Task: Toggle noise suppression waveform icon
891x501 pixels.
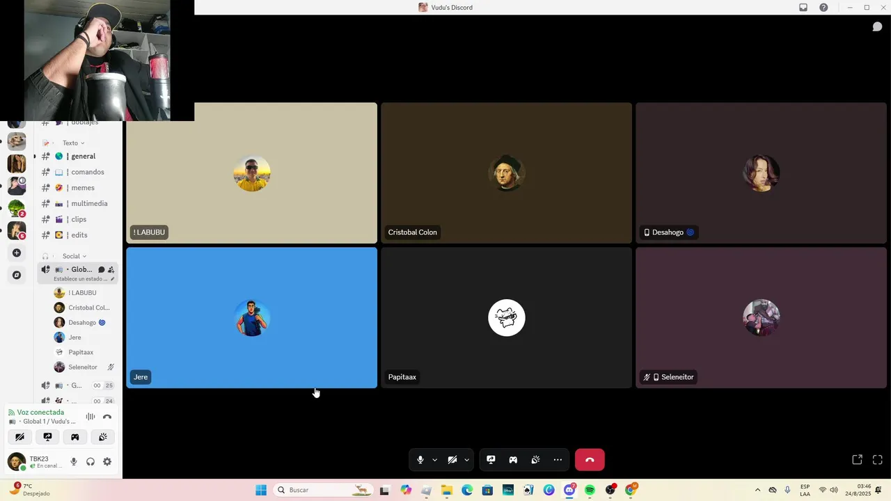Action: point(90,417)
